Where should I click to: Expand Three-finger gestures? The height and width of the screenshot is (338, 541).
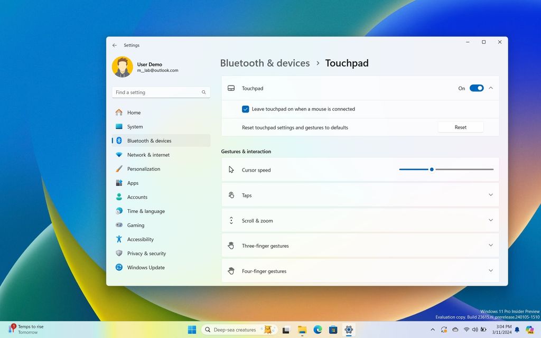490,245
